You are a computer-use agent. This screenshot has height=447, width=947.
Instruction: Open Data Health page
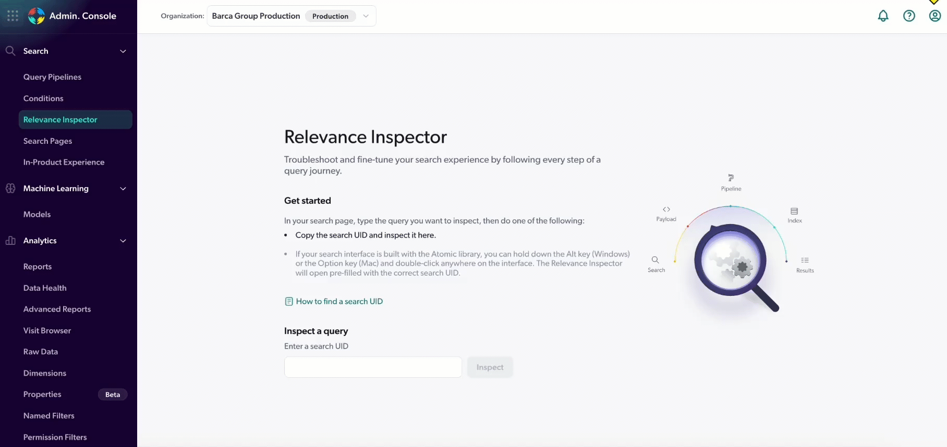tap(45, 288)
